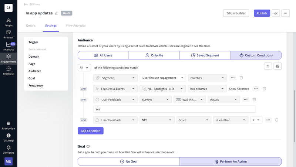Toggle the 'and' operator before NPS row
This screenshot has width=296, height=167.
(84, 120)
